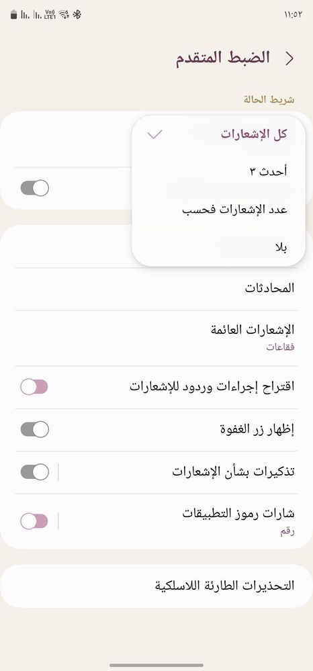Open المحادثات settings entry
Image resolution: width=313 pixels, height=671 pixels.
pos(156,289)
